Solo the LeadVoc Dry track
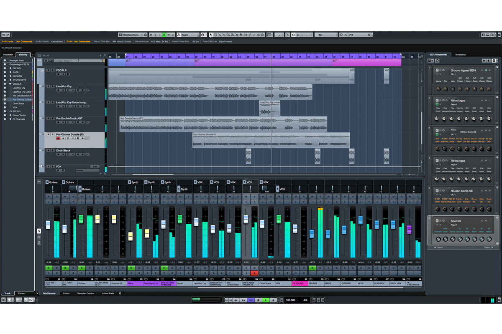Screen dimensions: 502x334 point(53,86)
